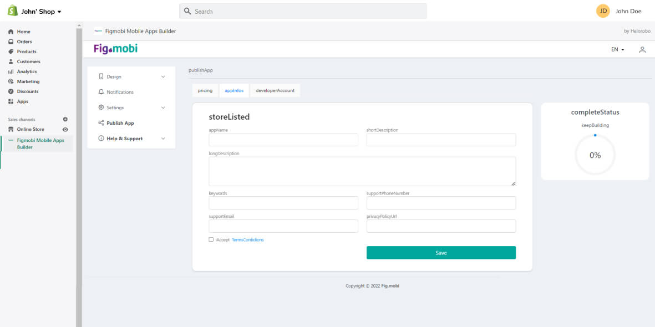Click the Discounts badge icon

point(11,91)
